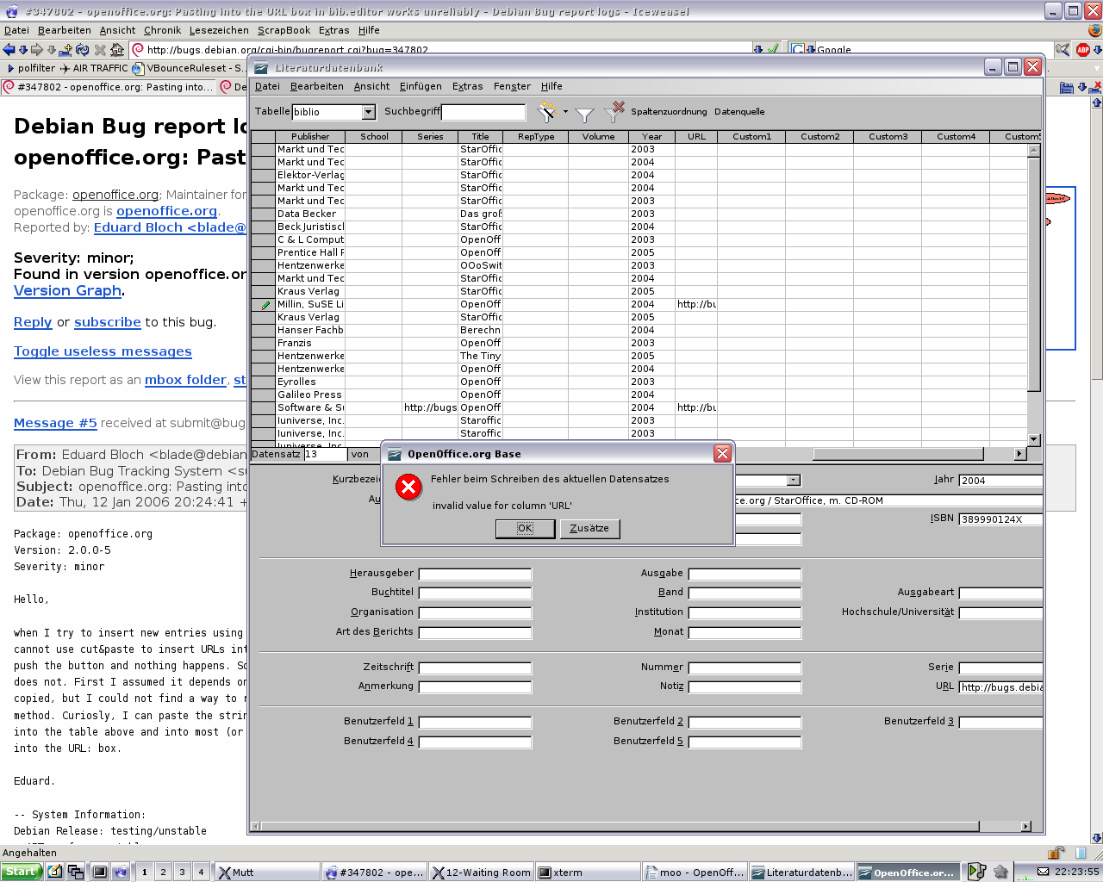Open the ScrapBook menu in Iceweasel
The image size is (1103, 882).
click(284, 30)
